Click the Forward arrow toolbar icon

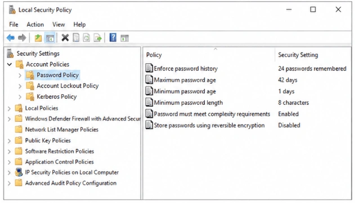22,38
